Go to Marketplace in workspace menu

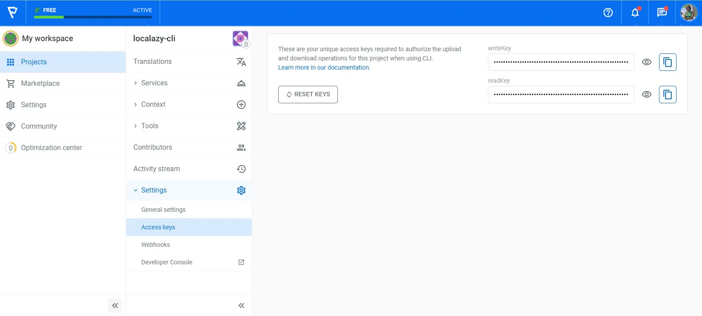click(x=40, y=84)
